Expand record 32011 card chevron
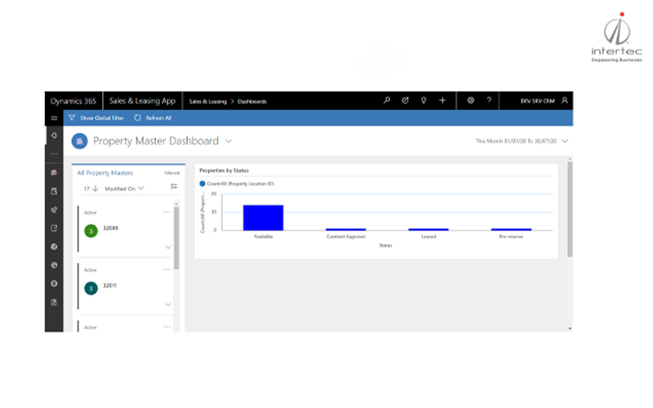Screen dimensions: 653x408 (168, 304)
